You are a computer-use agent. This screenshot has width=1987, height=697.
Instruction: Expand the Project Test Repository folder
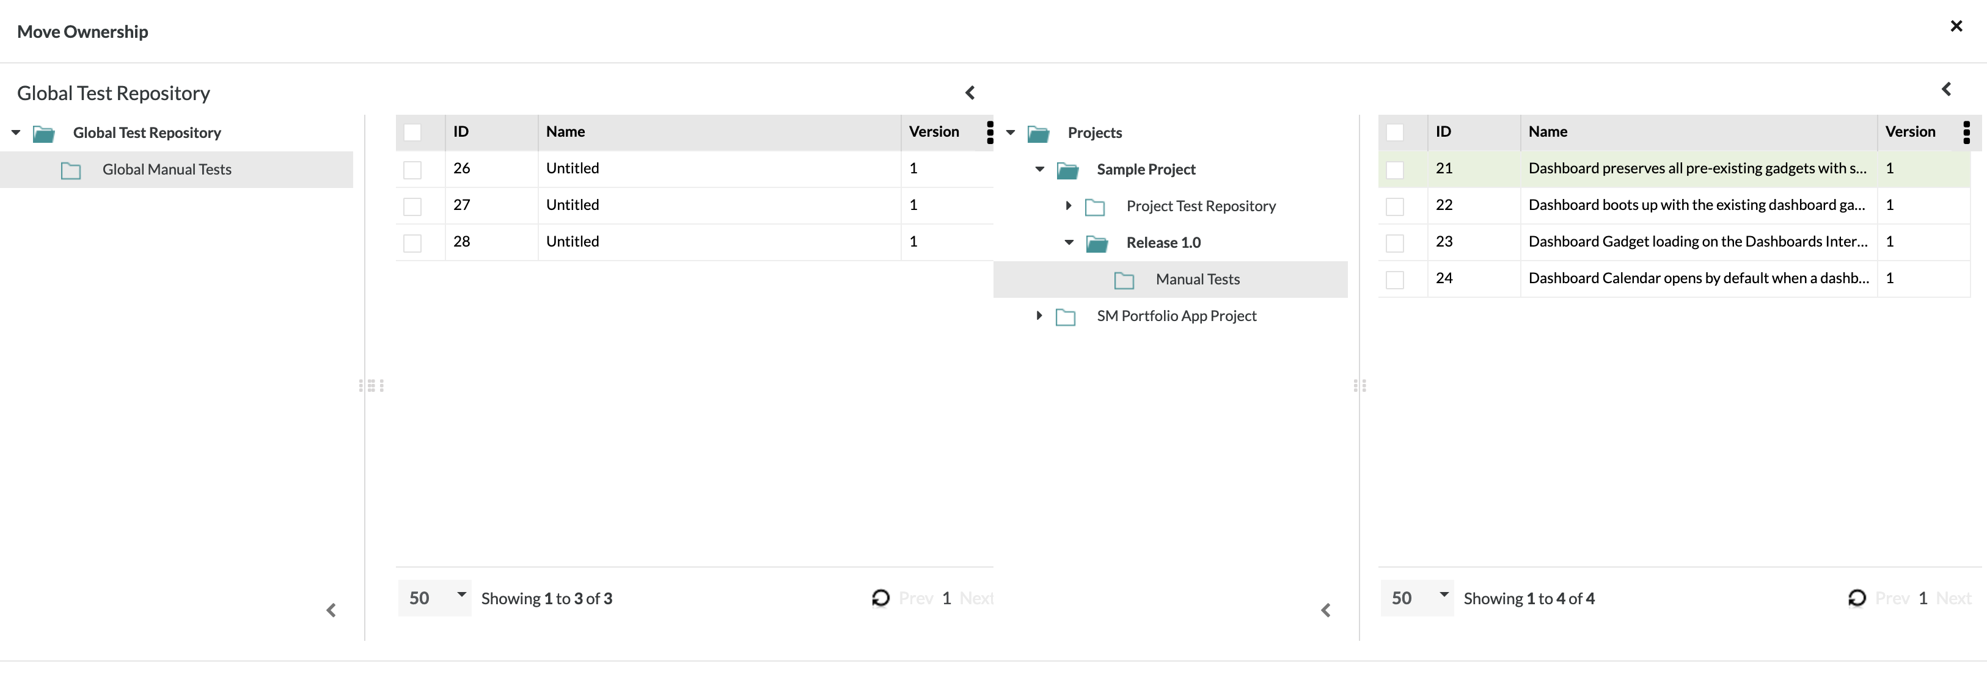[1068, 206]
